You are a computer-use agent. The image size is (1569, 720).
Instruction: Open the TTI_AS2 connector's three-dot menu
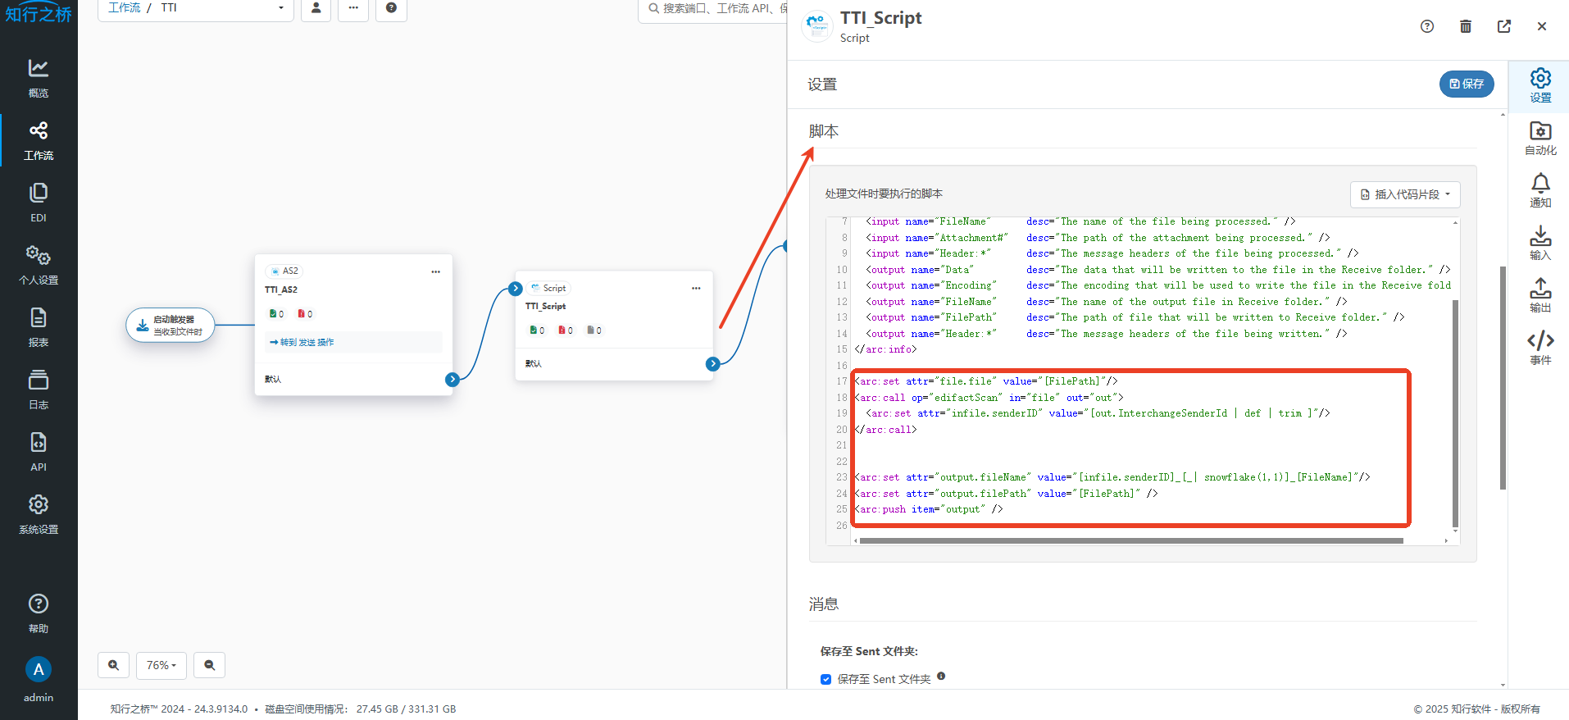(x=436, y=271)
